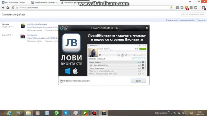The width and height of the screenshot is (207, 116).
Task: Click the Windows logo in the installer banner
Action: click(68, 71)
